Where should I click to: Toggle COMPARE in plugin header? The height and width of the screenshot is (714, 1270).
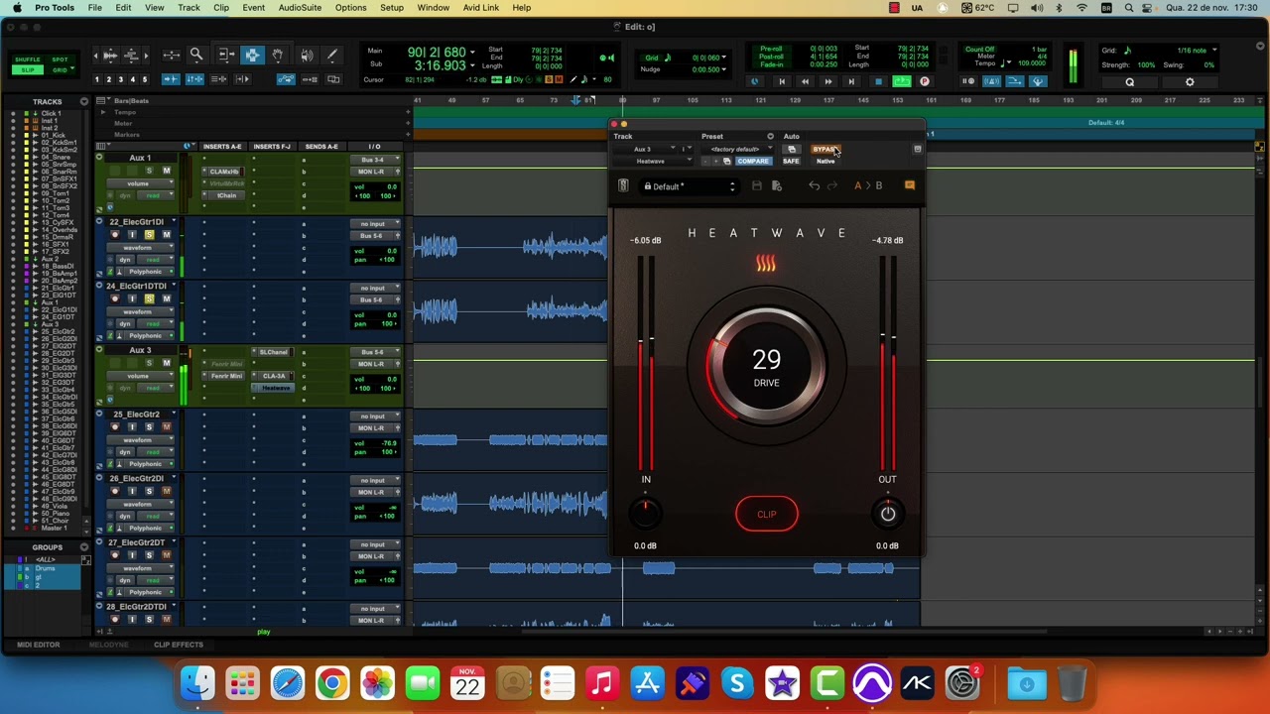pyautogui.click(x=753, y=161)
